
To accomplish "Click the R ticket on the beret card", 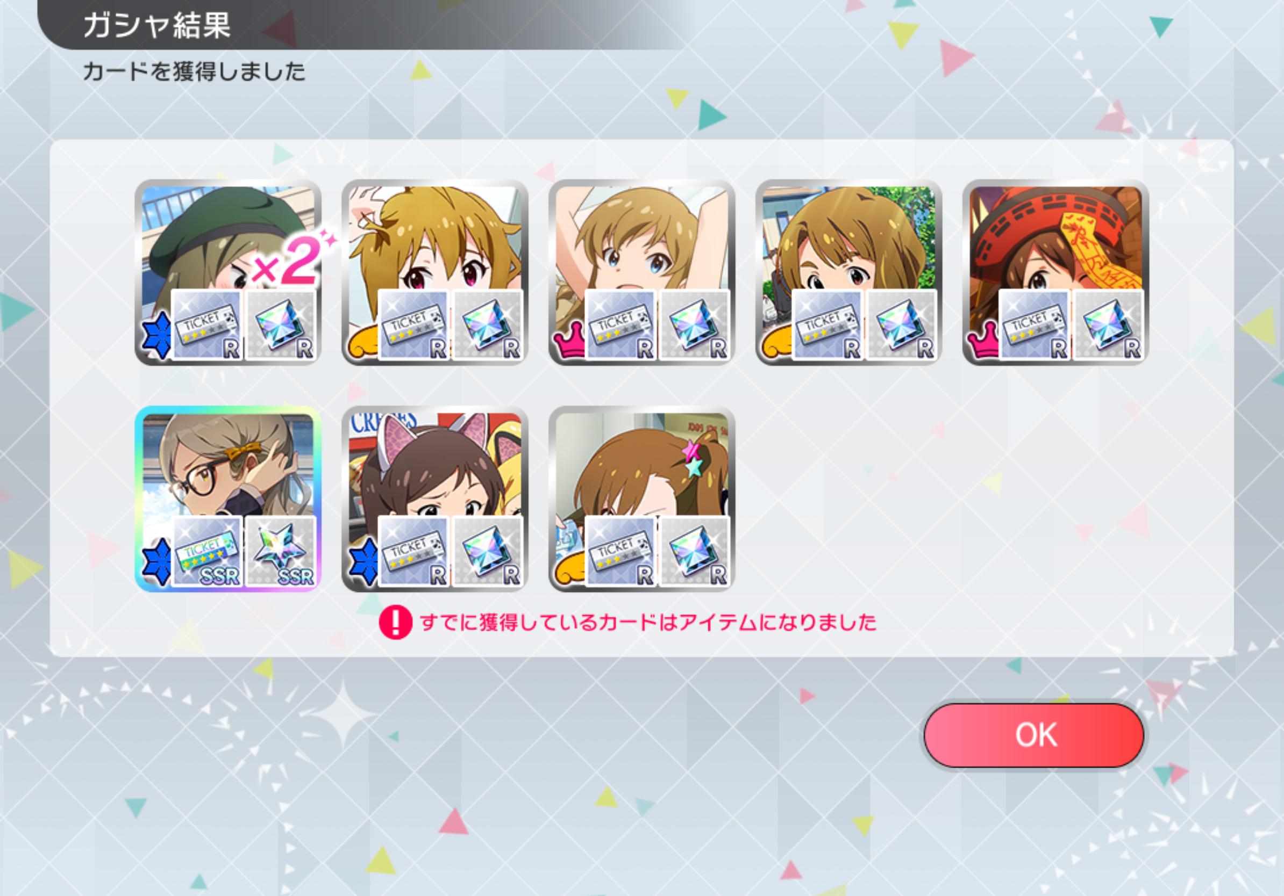I will pyautogui.click(x=207, y=324).
